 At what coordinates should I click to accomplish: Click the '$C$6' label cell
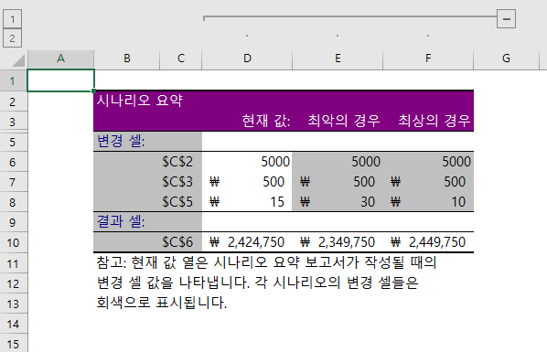pos(177,242)
